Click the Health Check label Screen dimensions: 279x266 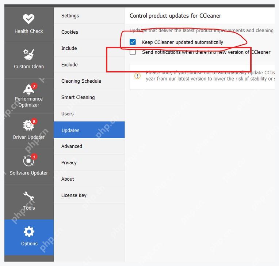click(28, 31)
